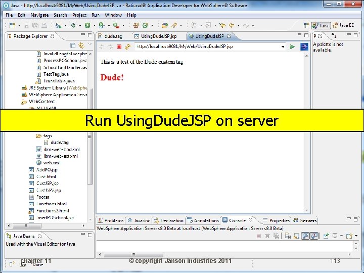Switch to the Properties tab

(277, 220)
